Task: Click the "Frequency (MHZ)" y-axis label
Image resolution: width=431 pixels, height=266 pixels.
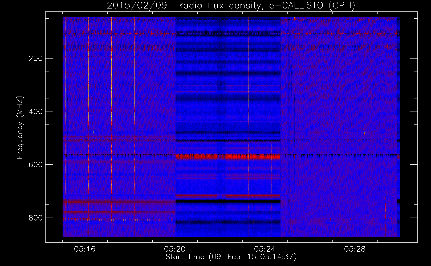Action: (20, 127)
